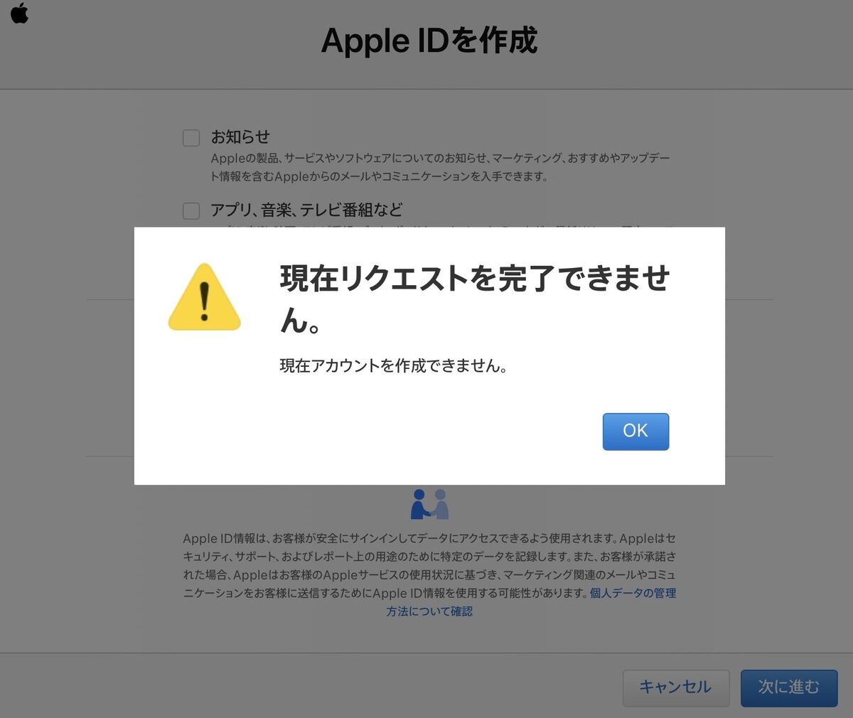The image size is (853, 718).
Task: Click the アプリ、音楽、テレビ番組など label
Action: 306,210
